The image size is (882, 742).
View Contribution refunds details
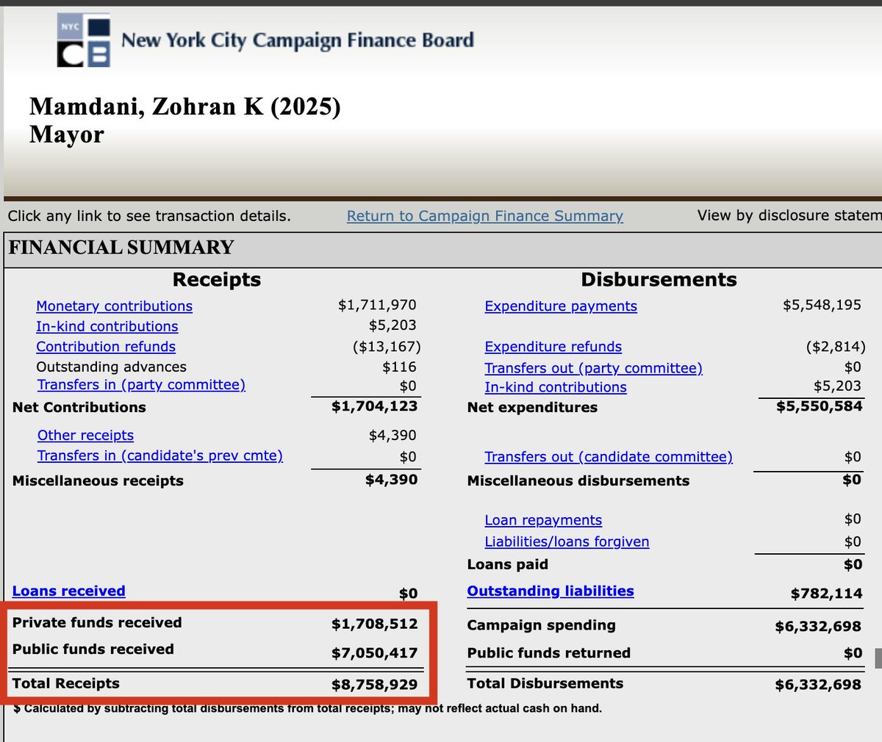[x=105, y=347]
